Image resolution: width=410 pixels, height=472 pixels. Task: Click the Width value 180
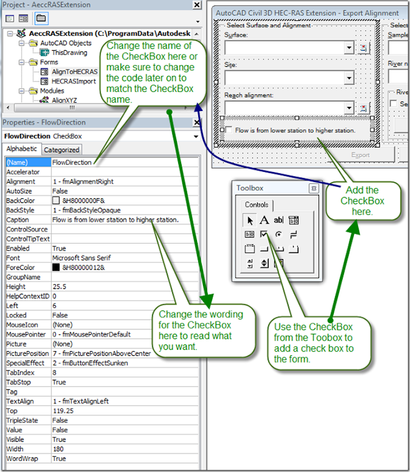[58, 449]
